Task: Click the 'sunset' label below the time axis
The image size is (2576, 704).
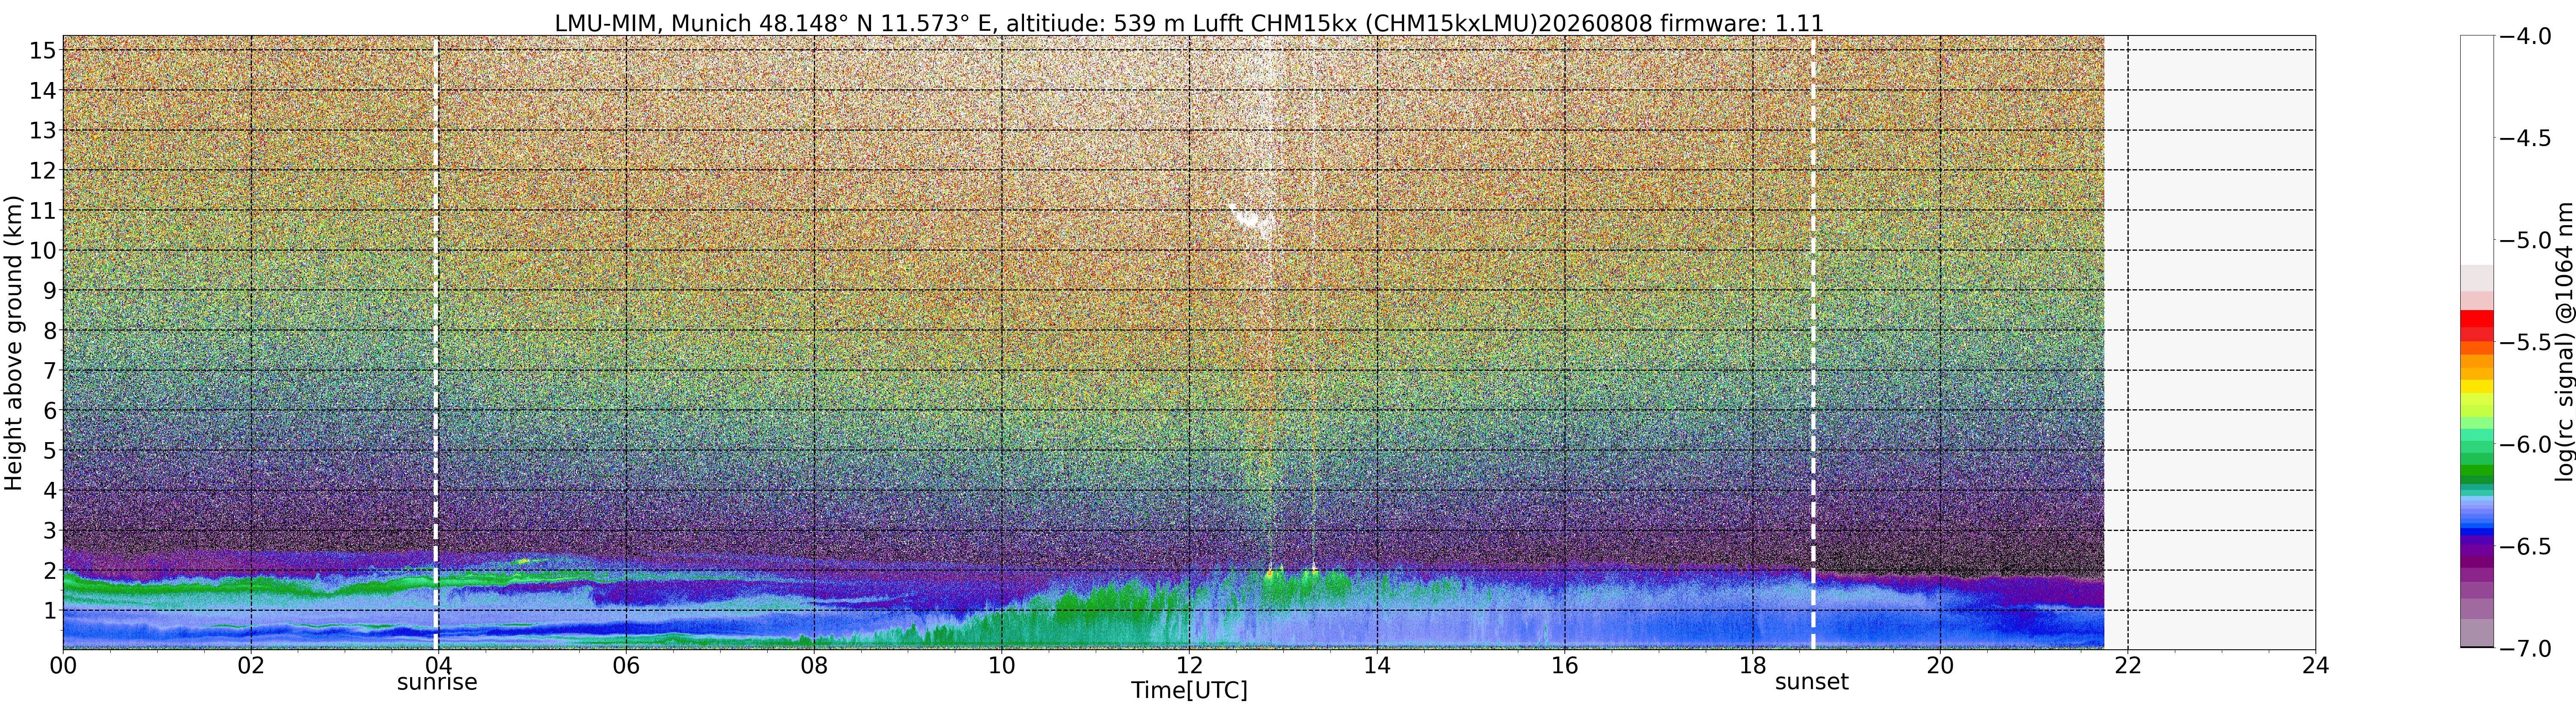Action: [x=1812, y=682]
